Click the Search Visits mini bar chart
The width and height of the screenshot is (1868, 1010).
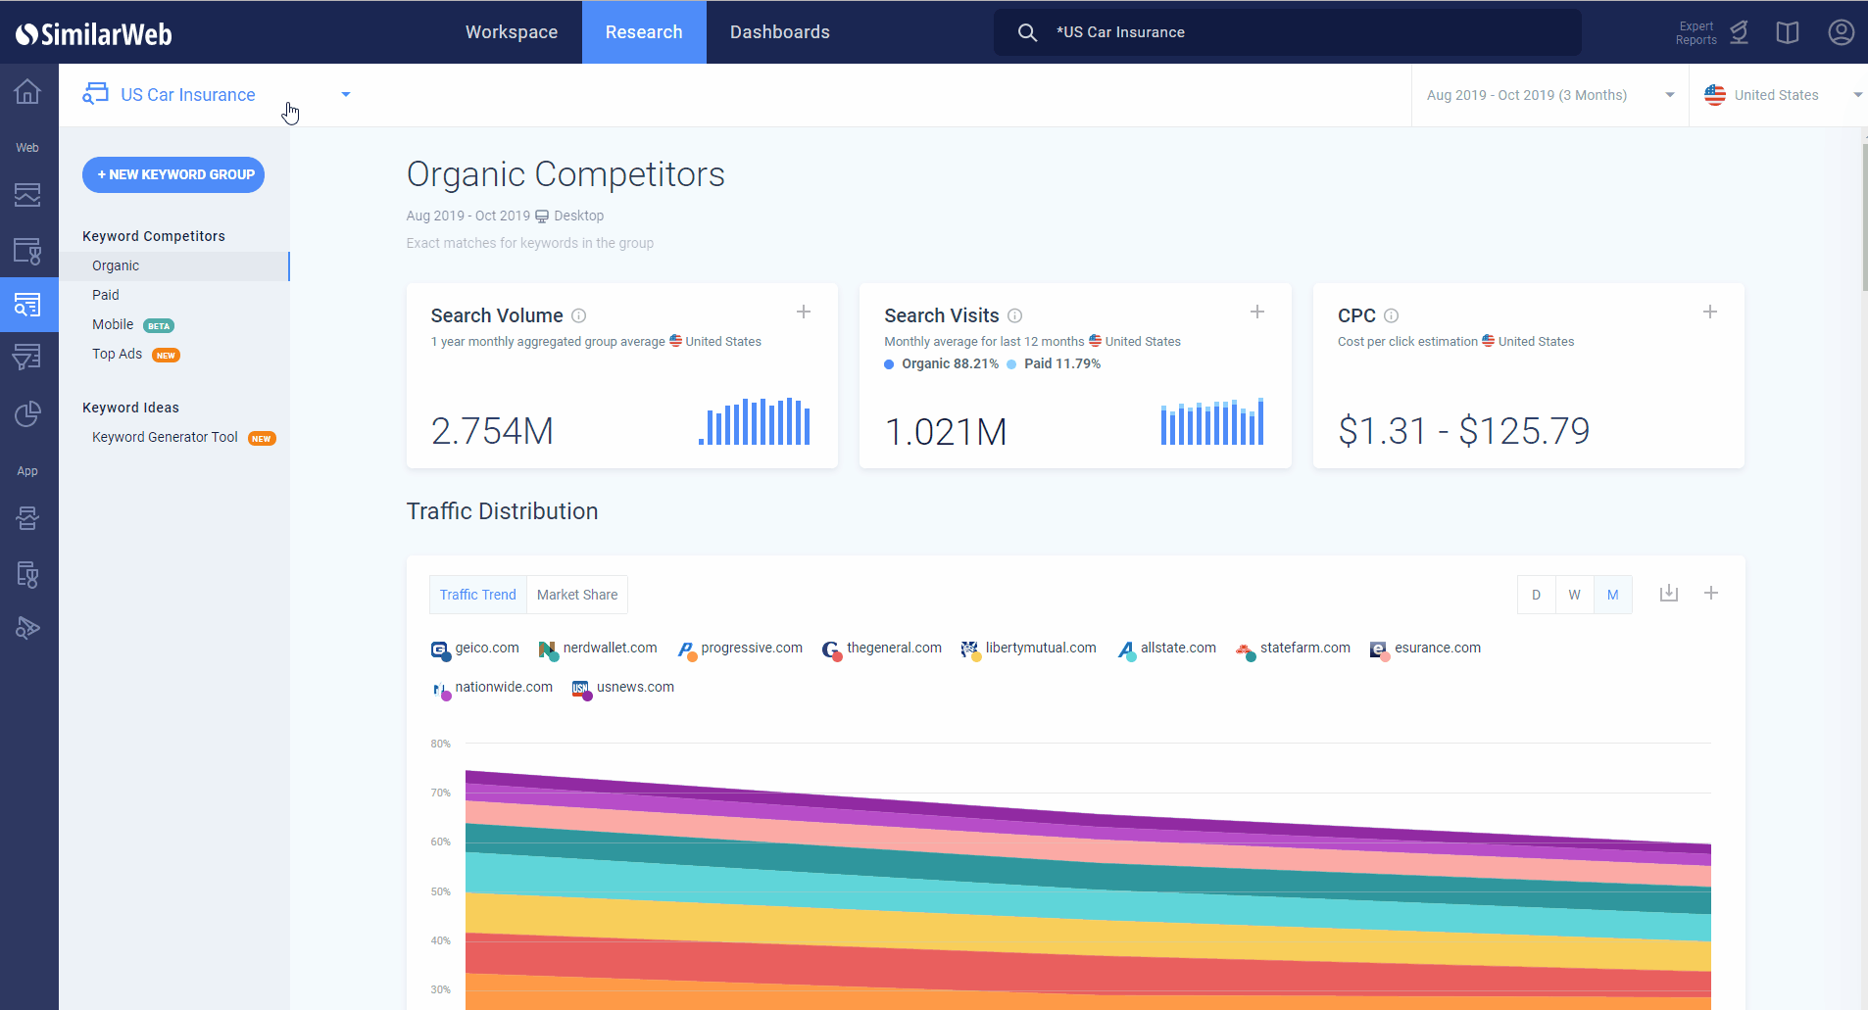pyautogui.click(x=1212, y=421)
